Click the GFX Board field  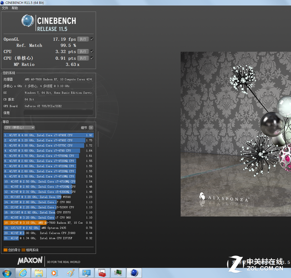[x=58, y=106]
